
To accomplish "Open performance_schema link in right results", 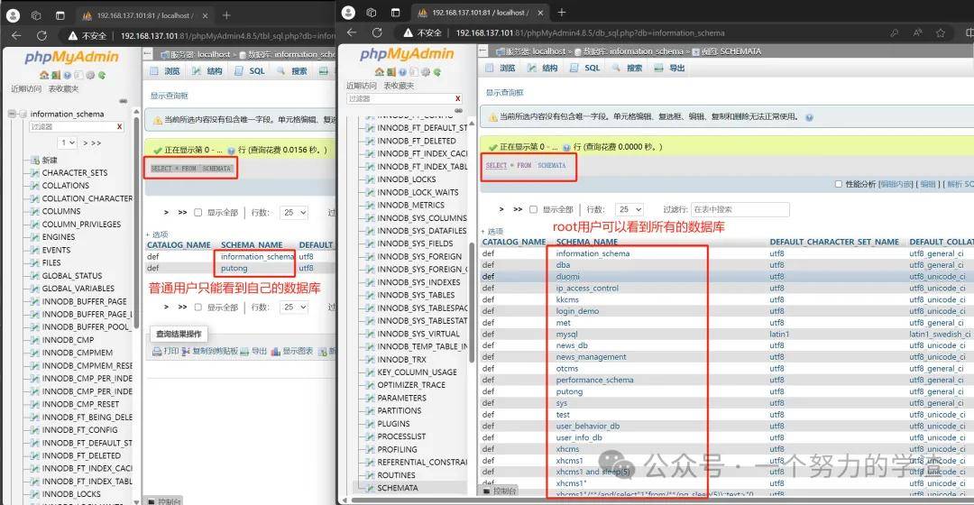I will 594,380.
